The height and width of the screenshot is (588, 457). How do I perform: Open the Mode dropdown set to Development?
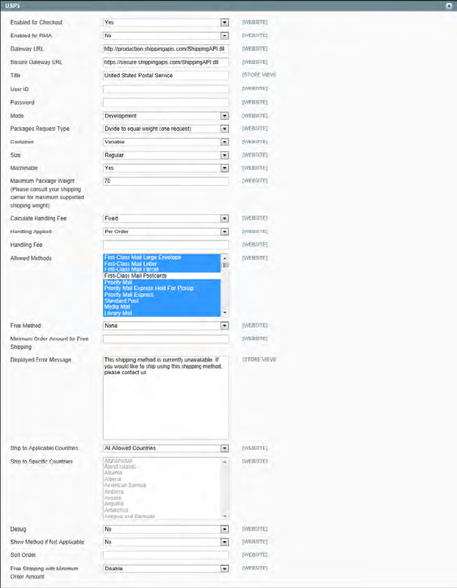coord(166,116)
